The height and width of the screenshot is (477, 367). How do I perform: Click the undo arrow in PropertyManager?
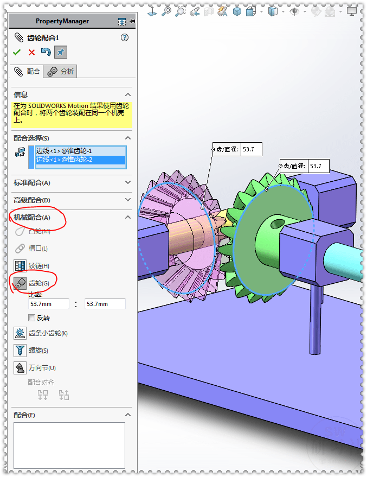point(46,52)
